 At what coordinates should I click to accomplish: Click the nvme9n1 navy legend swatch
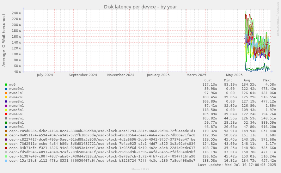(6, 127)
